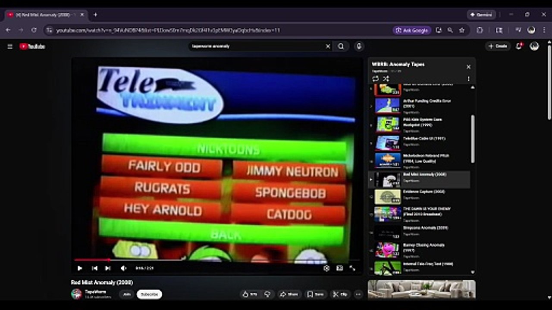552x310 pixels.
Task: Install app icon in address bar
Action: (x=439, y=30)
